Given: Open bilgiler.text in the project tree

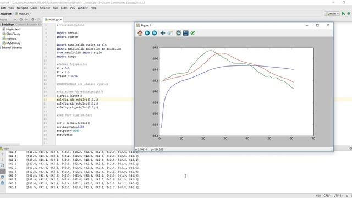Looking at the screenshot, I should (x=11, y=29).
